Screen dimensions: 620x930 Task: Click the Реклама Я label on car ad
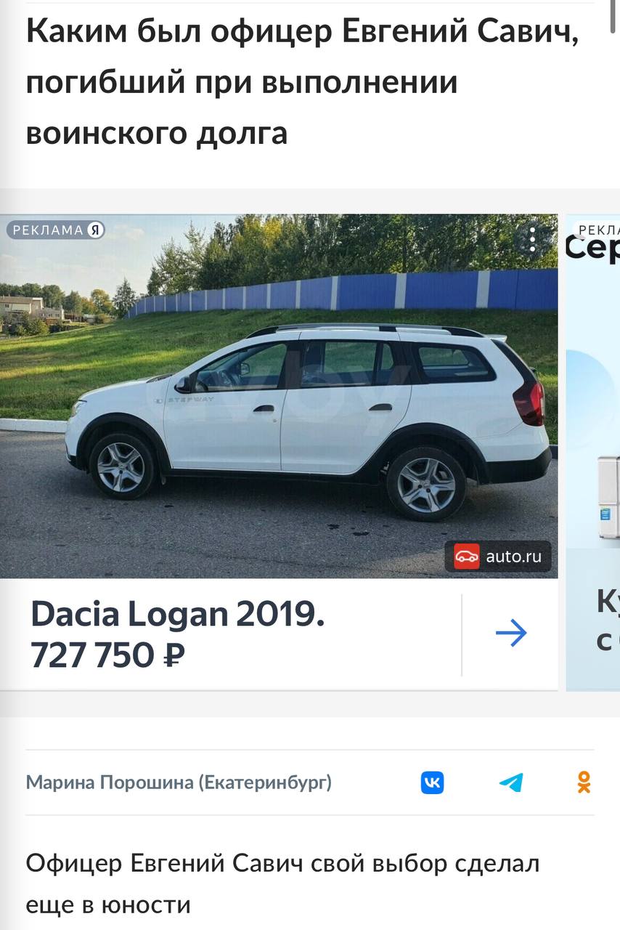click(x=56, y=230)
